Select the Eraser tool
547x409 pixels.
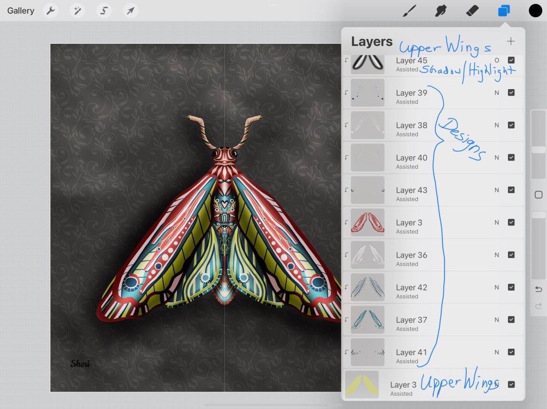[x=472, y=11]
